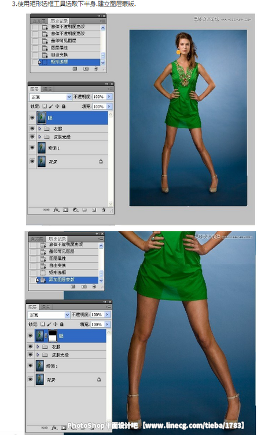Hide the 背景 layer in second image

pos(31,379)
